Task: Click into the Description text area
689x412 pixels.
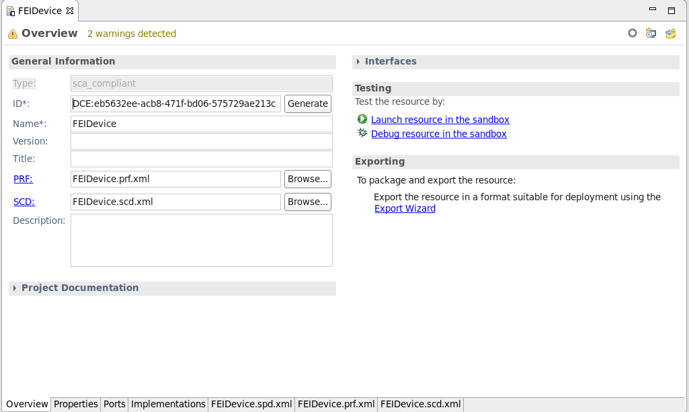Action: 201,240
